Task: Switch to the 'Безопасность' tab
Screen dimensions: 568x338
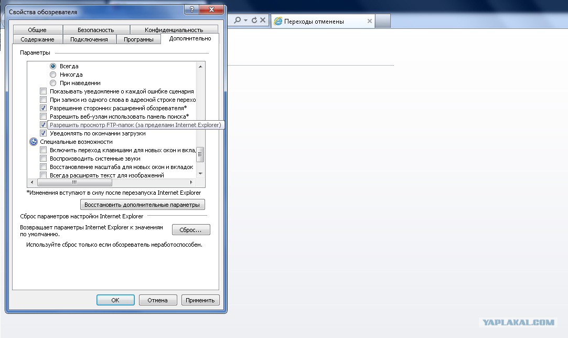Action: [x=95, y=30]
